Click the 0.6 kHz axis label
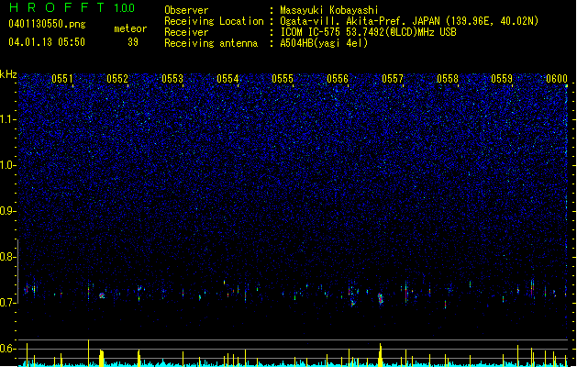577x367 pixels. pyautogui.click(x=8, y=349)
